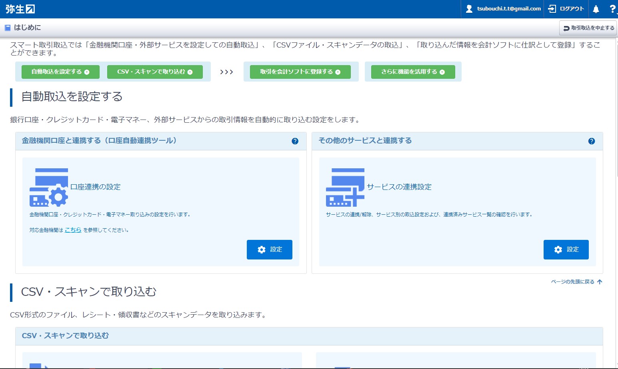The width and height of the screenshot is (618, 369).
Task: Open help for その他のサービスと連携する panel
Action: 592,141
